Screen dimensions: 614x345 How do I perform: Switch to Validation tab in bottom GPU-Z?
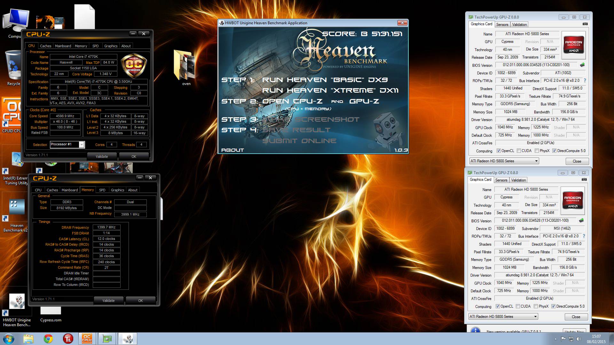[x=518, y=180]
